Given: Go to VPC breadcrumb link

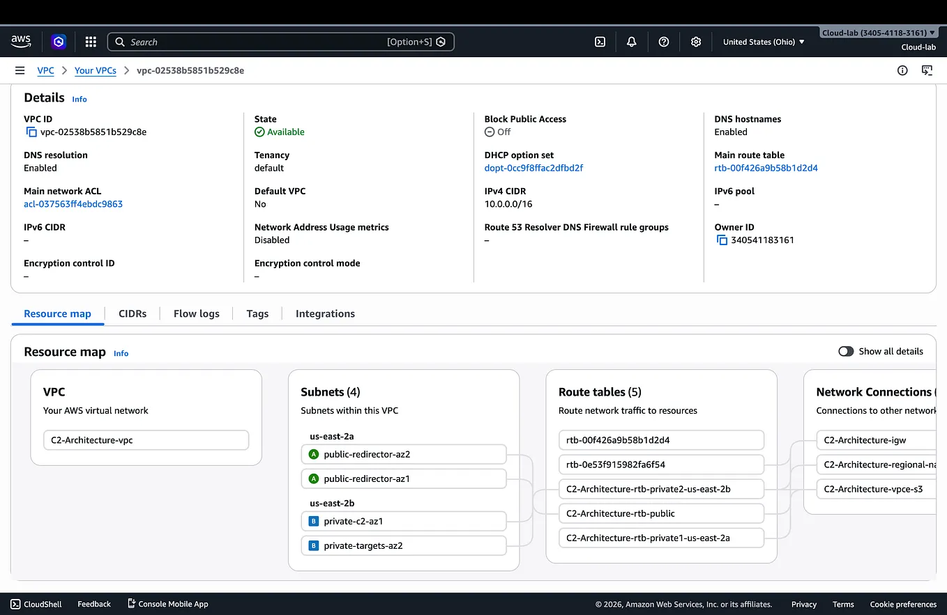Looking at the screenshot, I should coord(45,70).
